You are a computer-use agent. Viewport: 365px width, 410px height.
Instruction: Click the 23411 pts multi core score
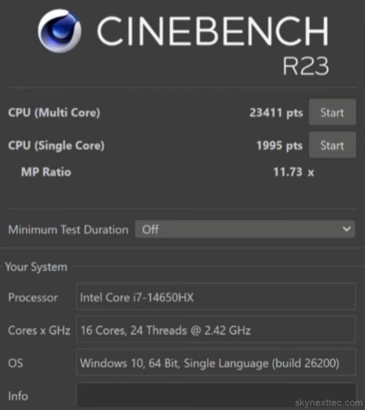coord(276,113)
